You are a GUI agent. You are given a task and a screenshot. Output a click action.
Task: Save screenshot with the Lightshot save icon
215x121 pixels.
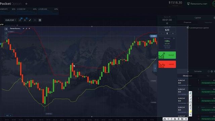click(182, 119)
